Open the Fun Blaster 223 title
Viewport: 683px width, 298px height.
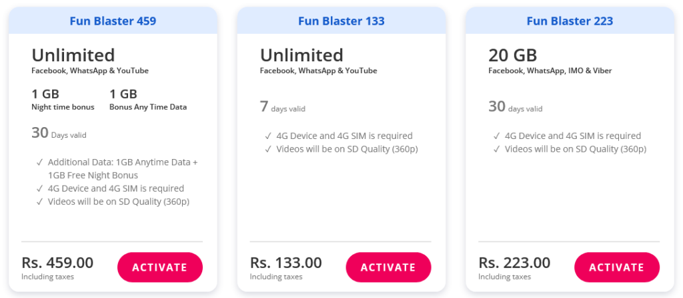pyautogui.click(x=570, y=21)
